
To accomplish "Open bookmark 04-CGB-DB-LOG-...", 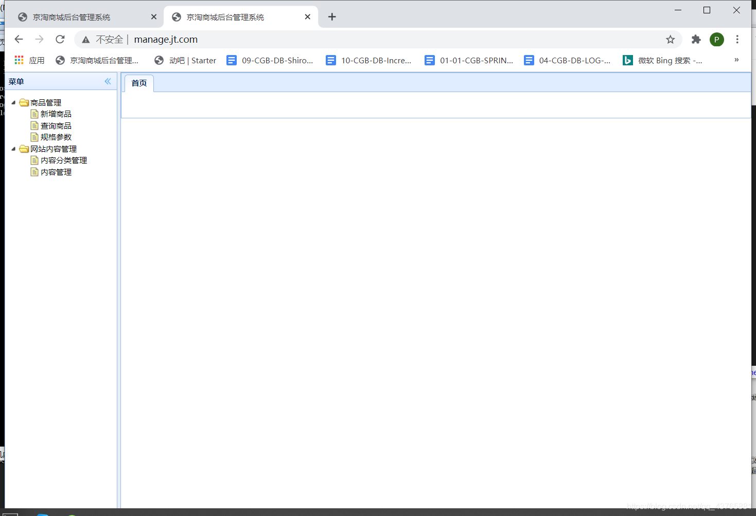I will pos(568,60).
